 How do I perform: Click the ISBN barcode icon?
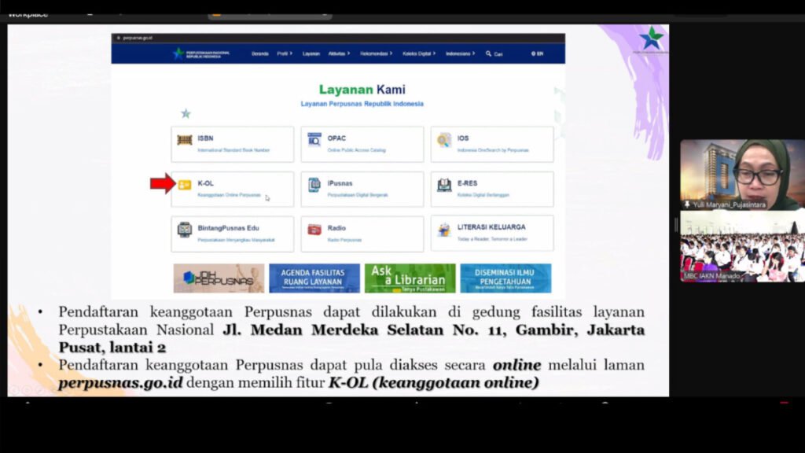coord(185,140)
